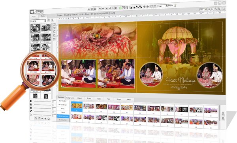Image resolution: width=237 pixels, height=143 pixels.
Task: Open the photo folder dropdown
Action: click(38, 21)
